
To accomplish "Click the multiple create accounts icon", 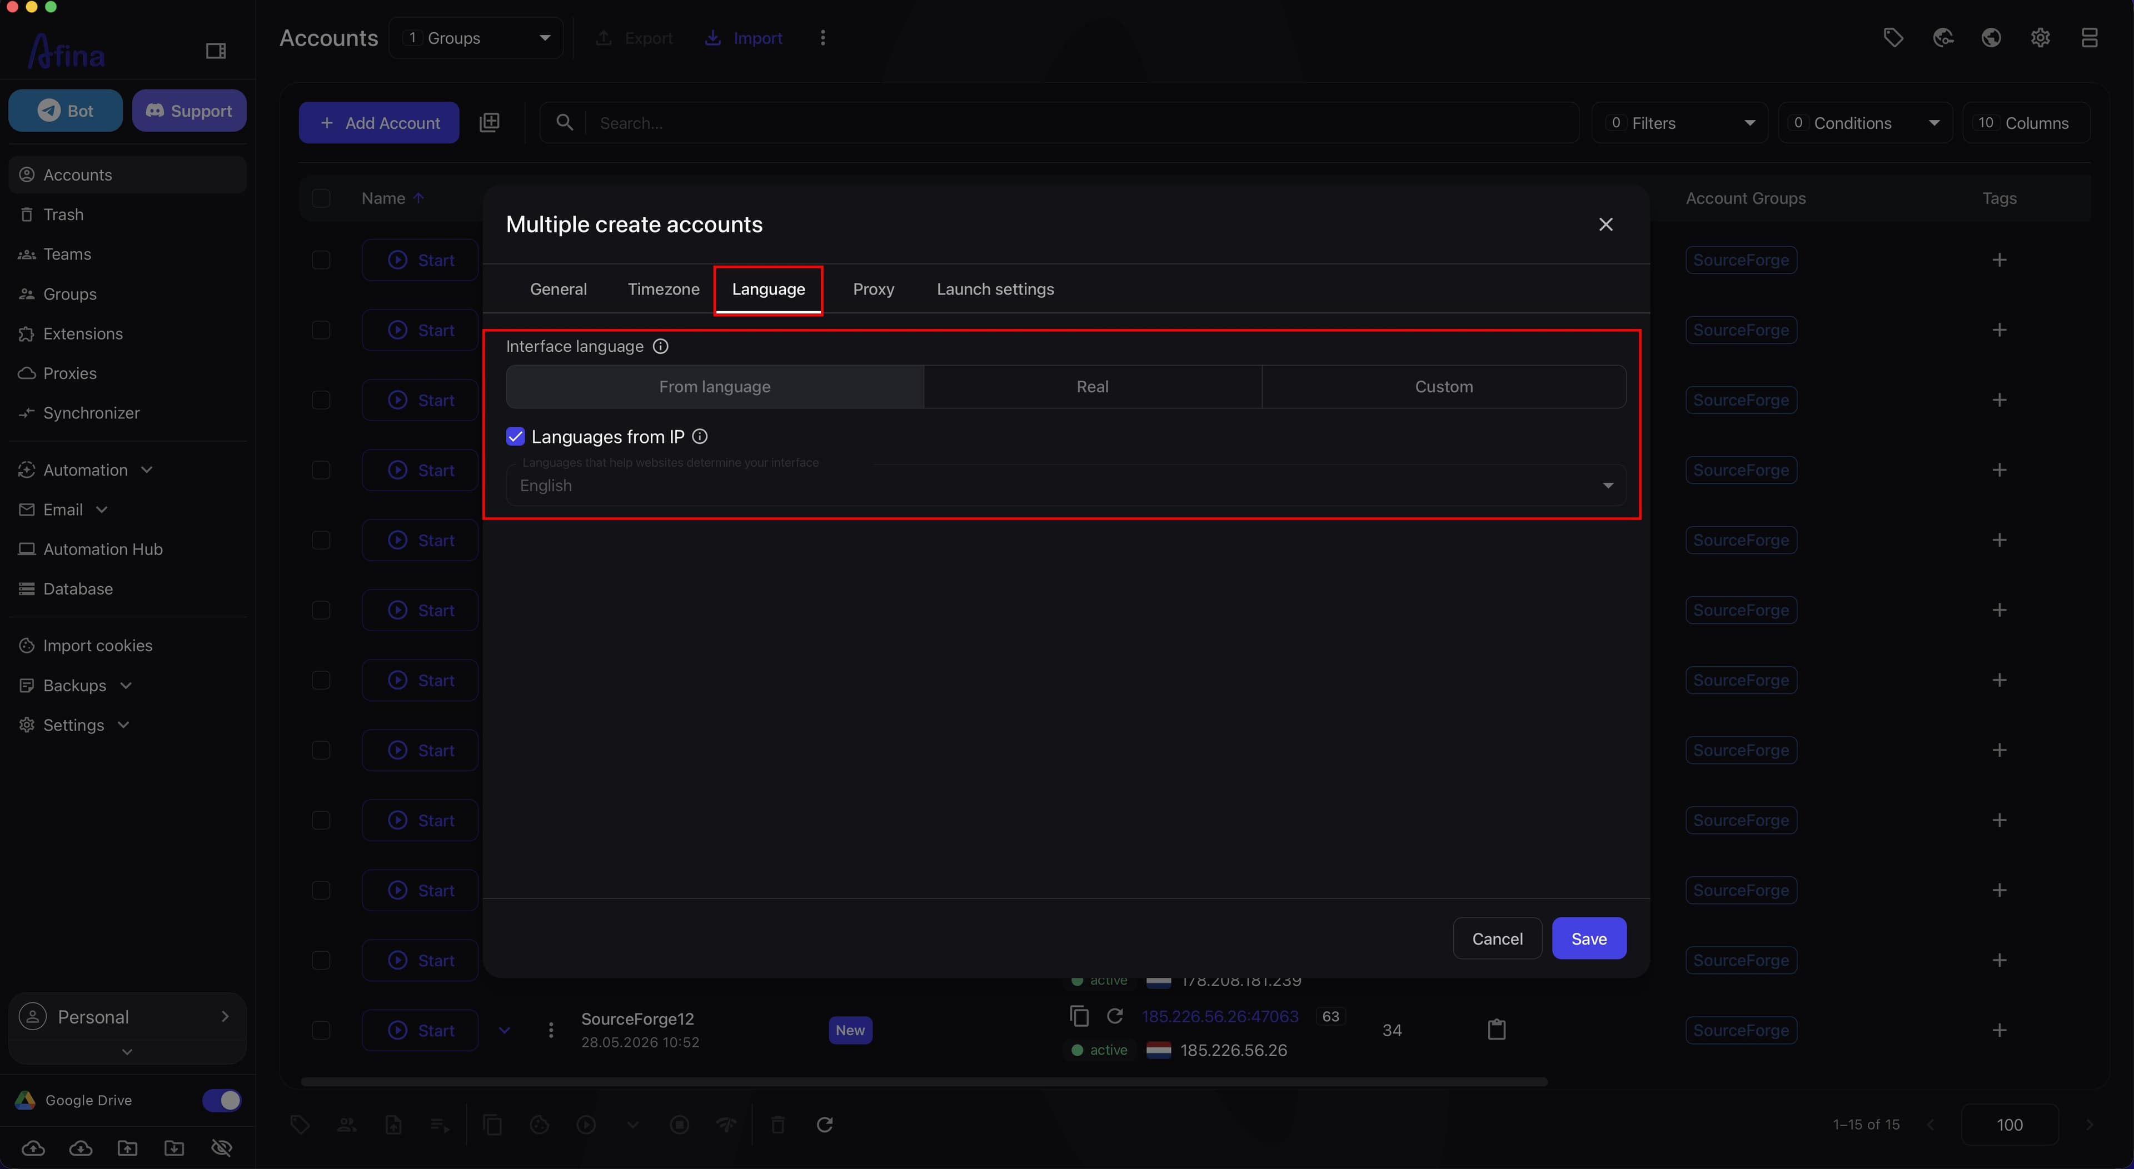I will [x=490, y=123].
